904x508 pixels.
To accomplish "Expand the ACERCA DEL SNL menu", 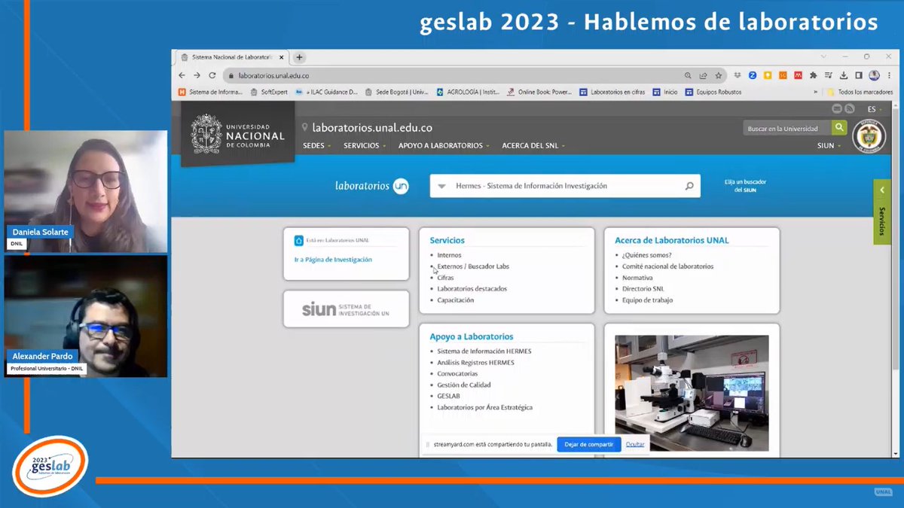I will 533,145.
